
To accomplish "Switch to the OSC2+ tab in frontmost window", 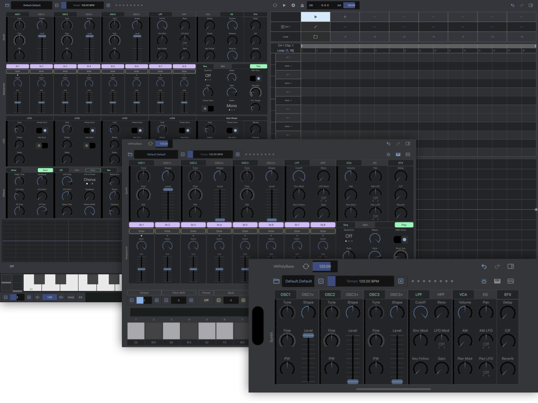I will coord(353,295).
